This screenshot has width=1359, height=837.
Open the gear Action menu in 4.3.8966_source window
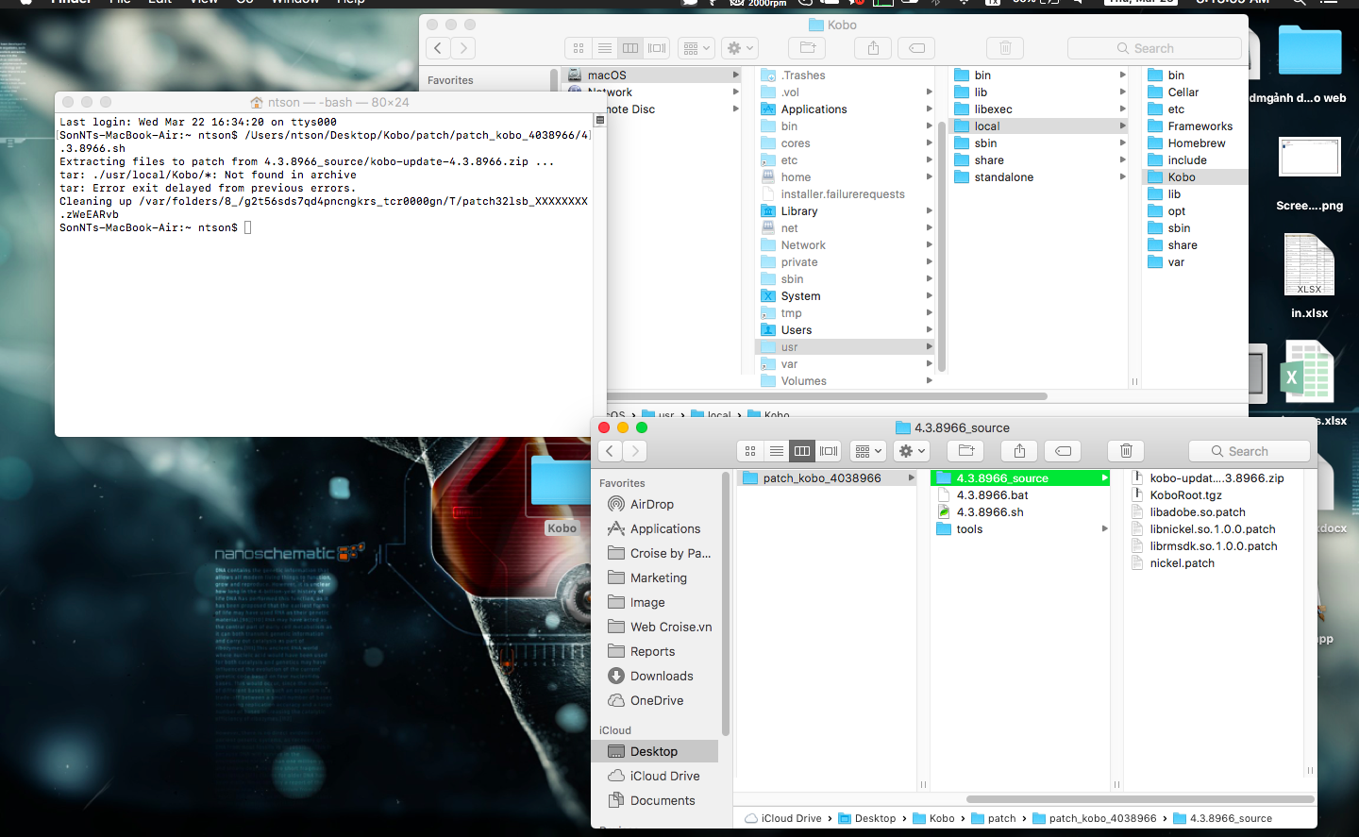click(912, 451)
